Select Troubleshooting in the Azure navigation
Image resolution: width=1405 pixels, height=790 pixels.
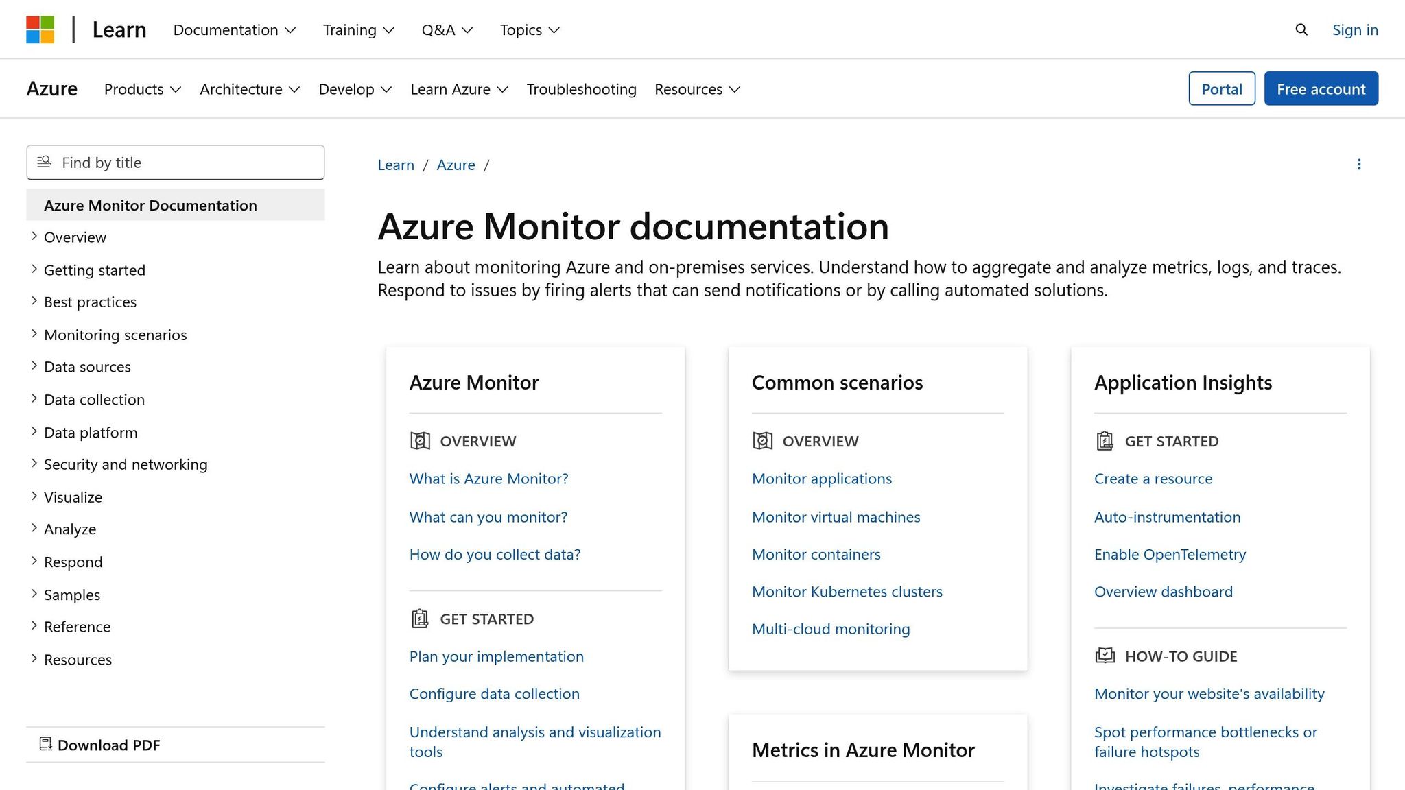pyautogui.click(x=580, y=88)
